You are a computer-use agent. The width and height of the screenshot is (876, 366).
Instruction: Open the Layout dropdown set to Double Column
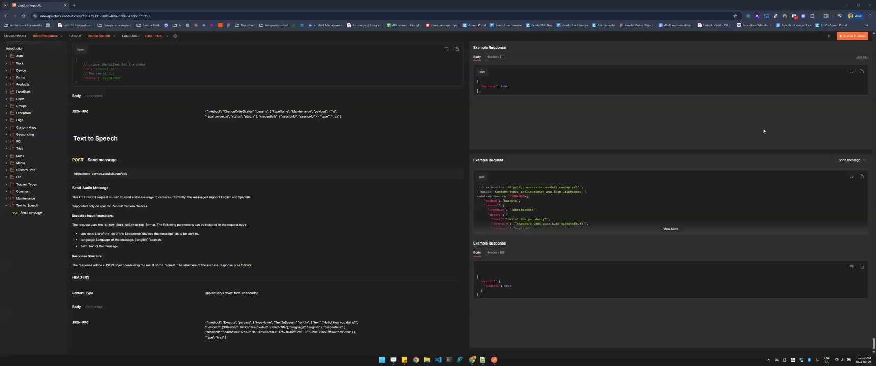(x=101, y=36)
